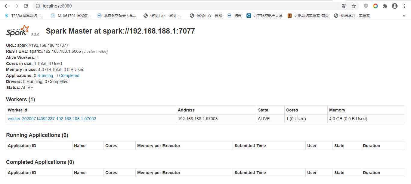
Task: Open the 北航网络实验室-首页 bookmark
Action: [x=308, y=16]
